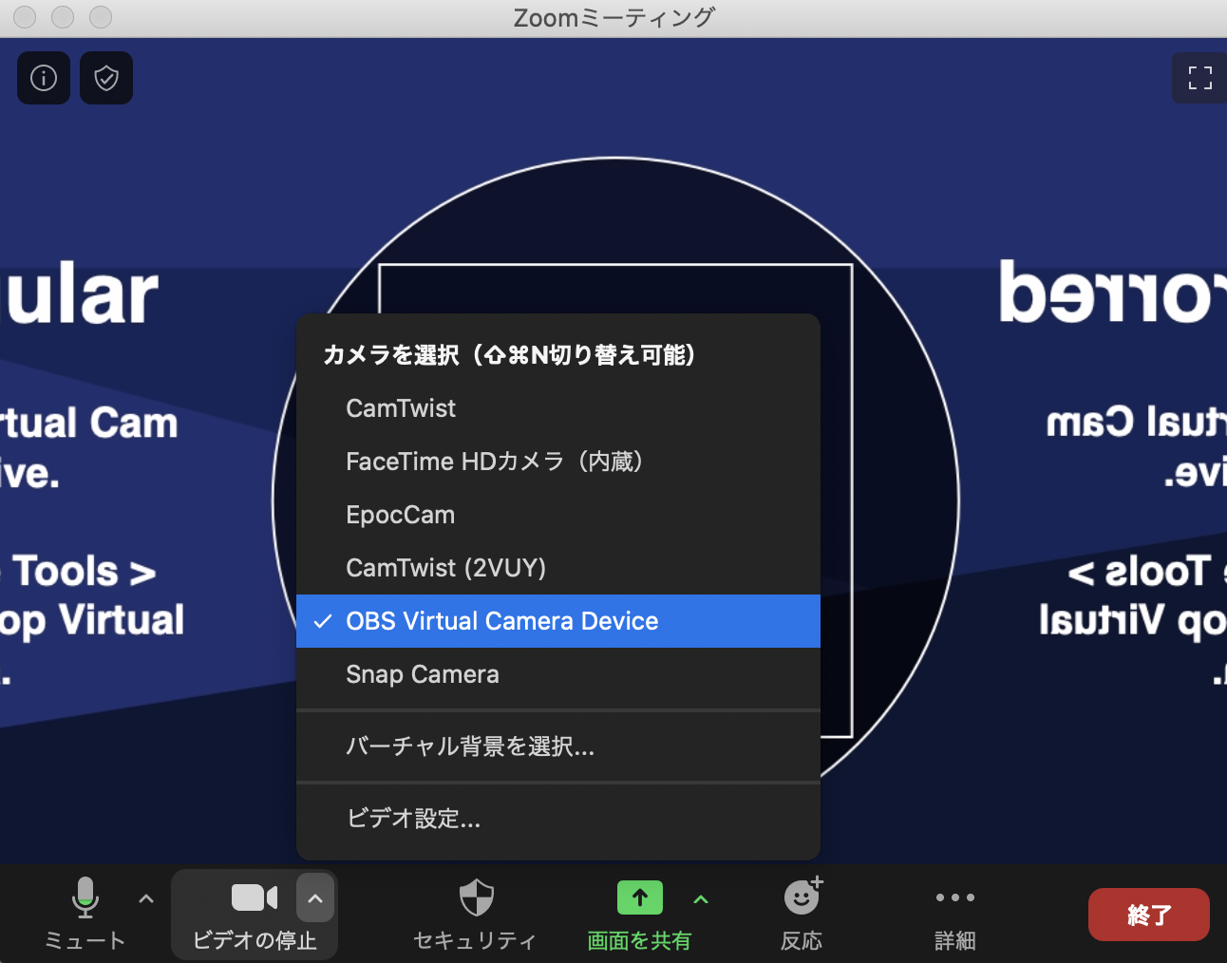Click the red end meeting button
1227x963 pixels.
(1148, 915)
